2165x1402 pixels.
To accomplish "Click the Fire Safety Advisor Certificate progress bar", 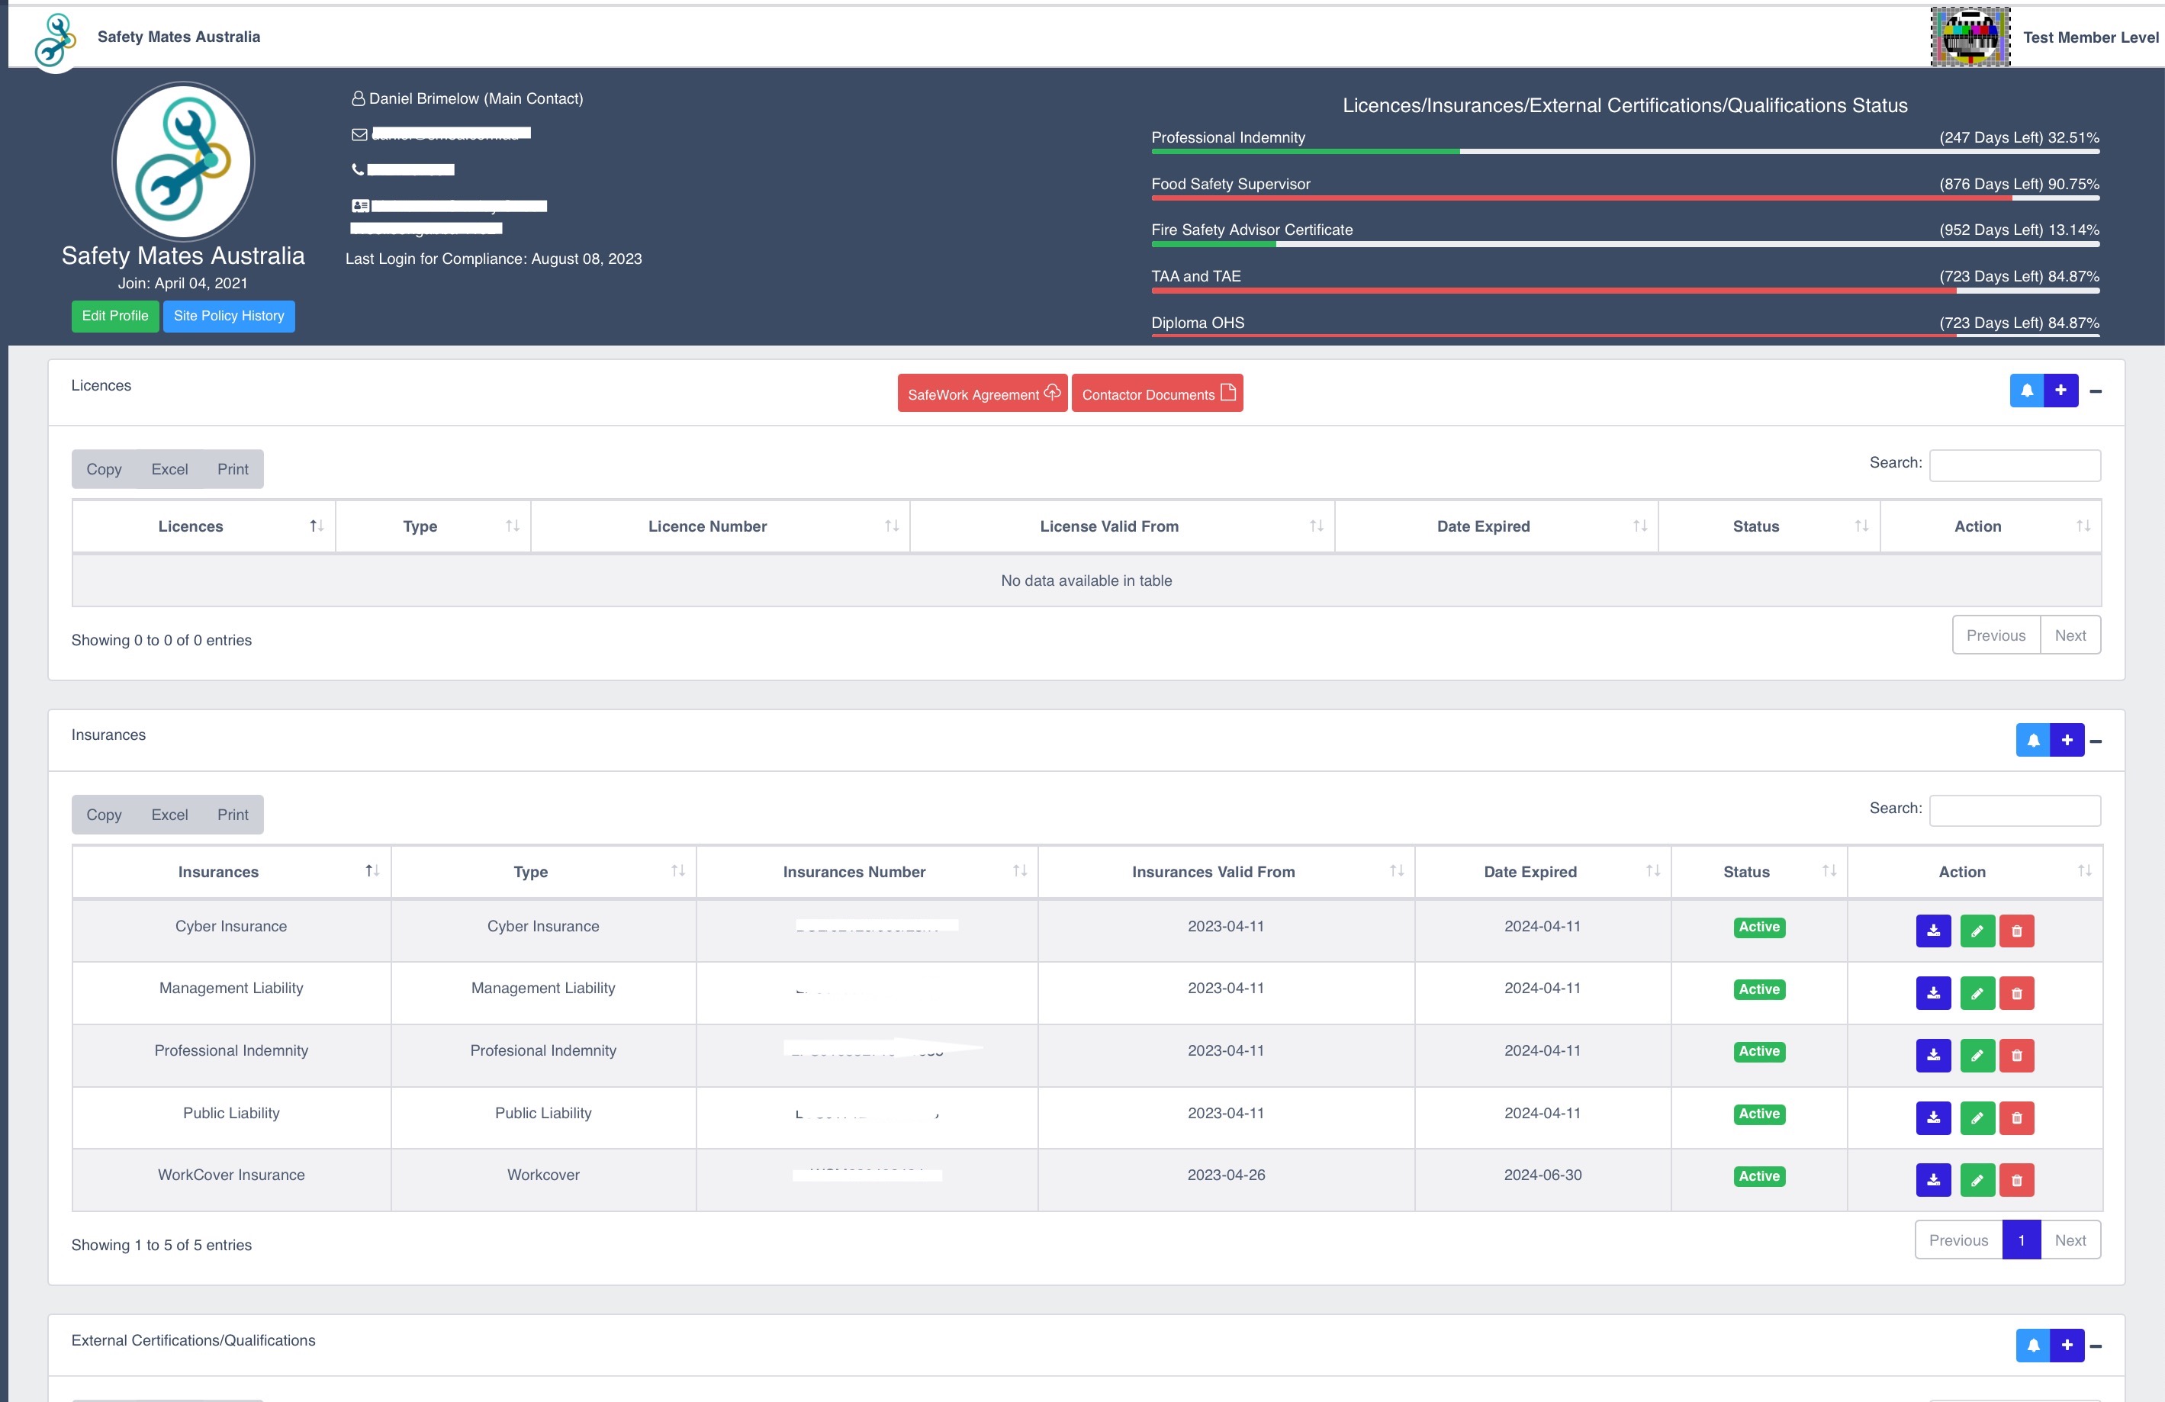I will [1625, 244].
